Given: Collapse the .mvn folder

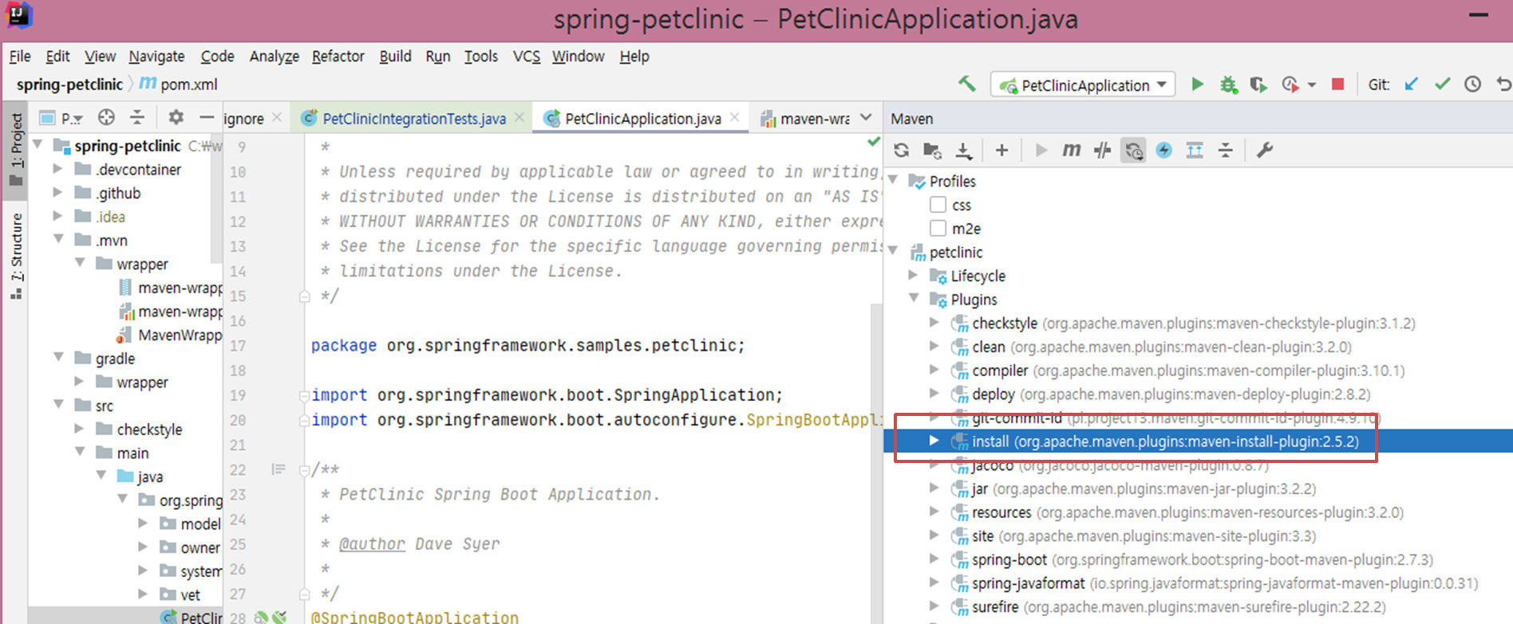Looking at the screenshot, I should click(x=57, y=239).
